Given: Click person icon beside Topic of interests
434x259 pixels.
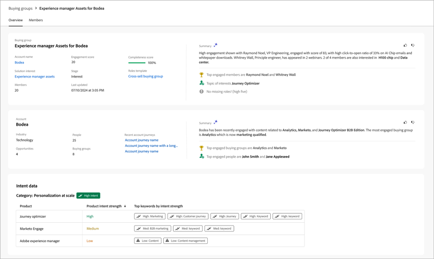Looking at the screenshot, I should 201,83.
